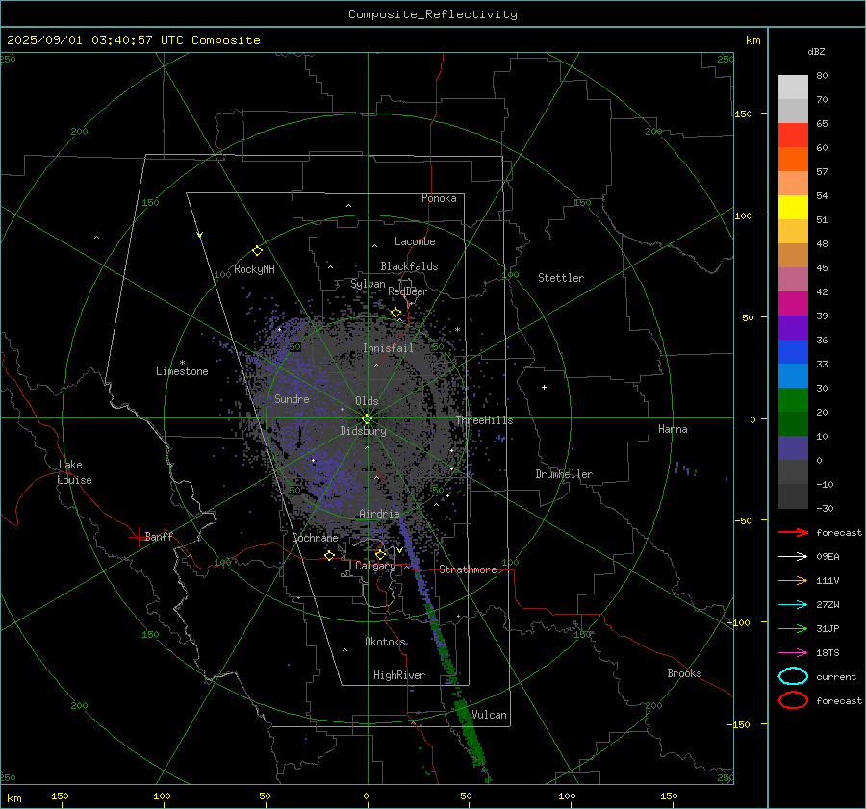The image size is (866, 809).
Task: Click the Sylvan label
Action: tap(368, 284)
